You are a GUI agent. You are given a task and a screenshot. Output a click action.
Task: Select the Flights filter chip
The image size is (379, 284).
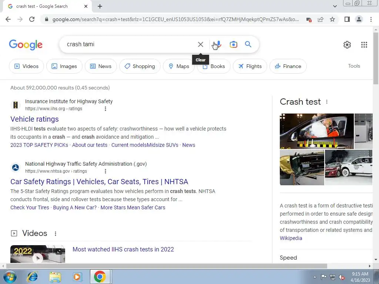coord(250,66)
